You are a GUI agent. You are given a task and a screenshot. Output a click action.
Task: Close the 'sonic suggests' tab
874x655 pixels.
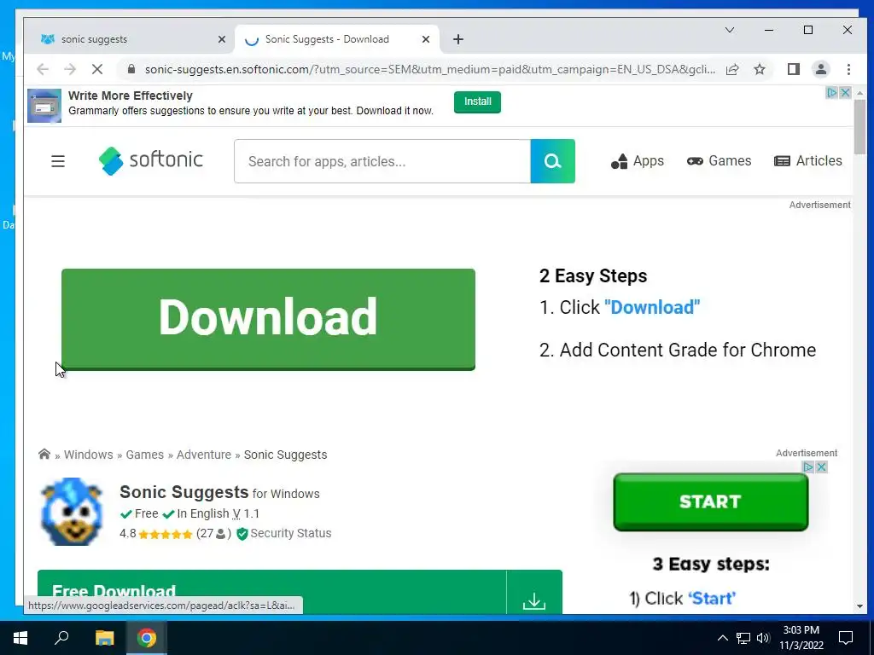click(221, 39)
